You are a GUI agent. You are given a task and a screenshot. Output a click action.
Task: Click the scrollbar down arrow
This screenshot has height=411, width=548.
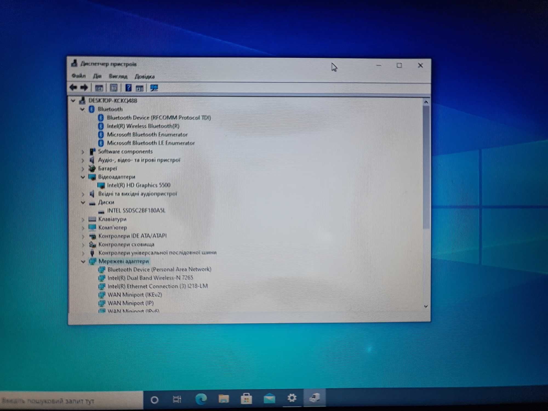pyautogui.click(x=426, y=306)
